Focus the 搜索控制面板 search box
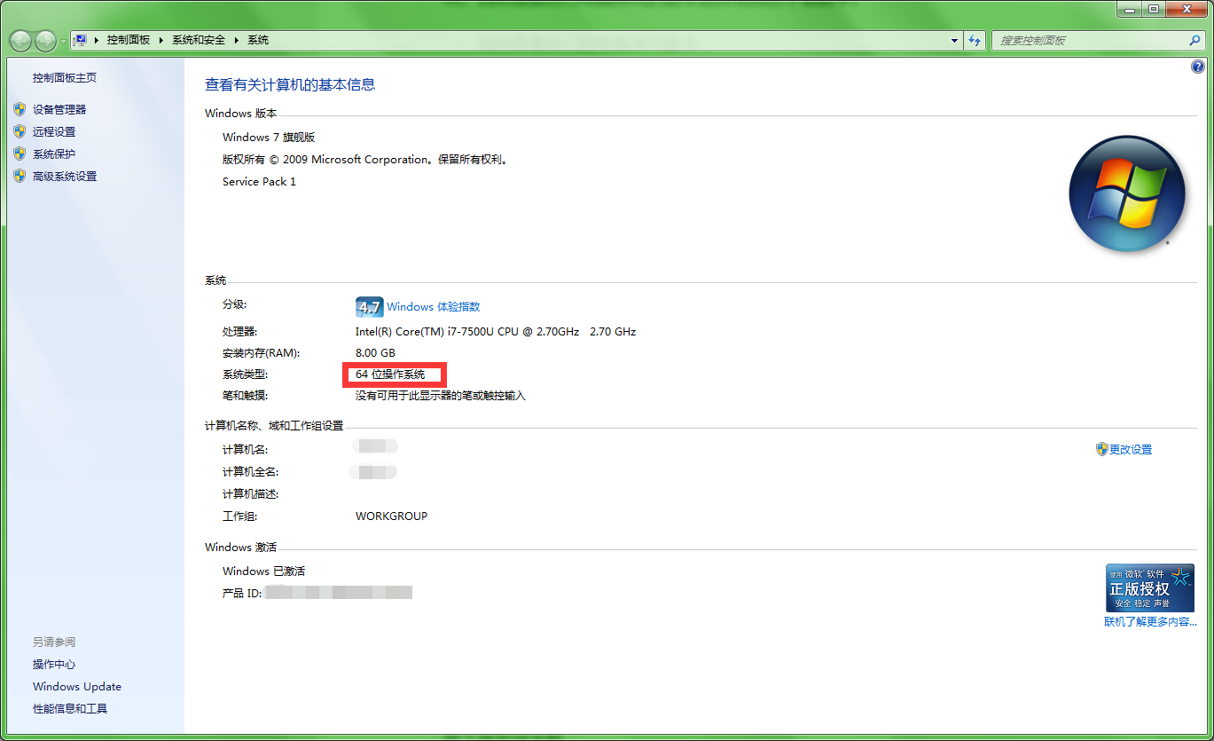Viewport: 1214px width, 741px height. [x=1089, y=41]
